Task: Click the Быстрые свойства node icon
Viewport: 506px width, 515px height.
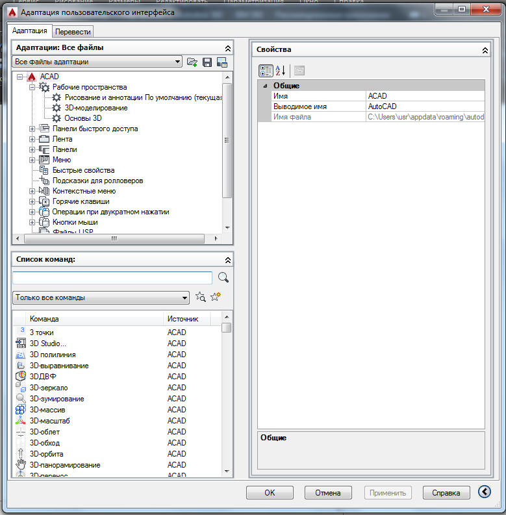Action: pos(44,170)
